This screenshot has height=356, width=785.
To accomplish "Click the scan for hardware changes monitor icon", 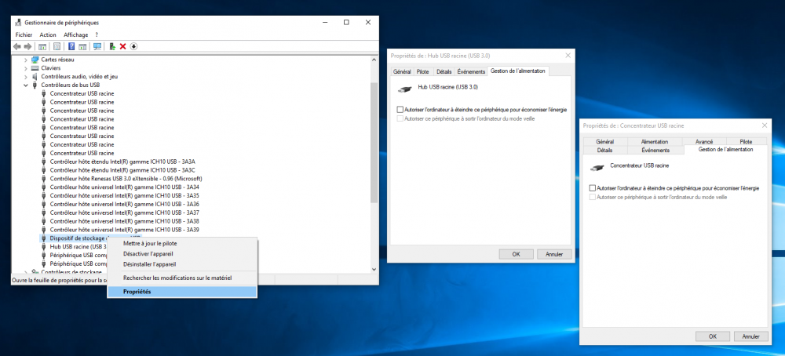I will [97, 46].
